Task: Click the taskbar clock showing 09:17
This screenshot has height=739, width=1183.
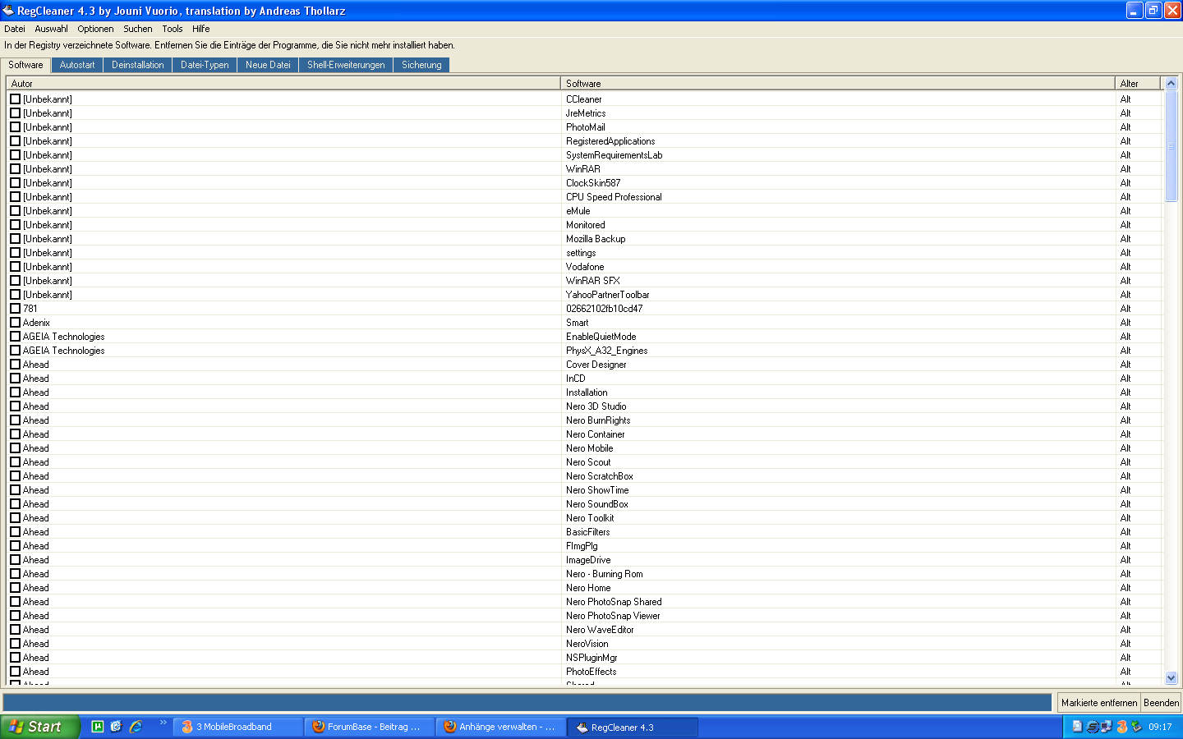Action: coord(1160,727)
